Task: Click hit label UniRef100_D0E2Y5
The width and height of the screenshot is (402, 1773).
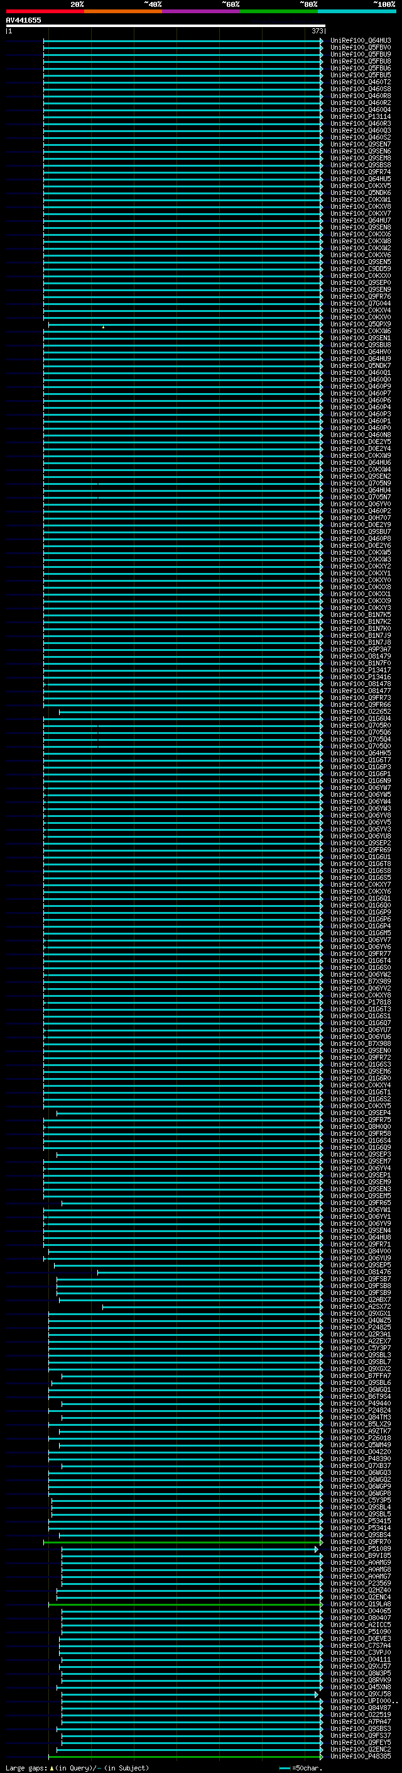Action: click(361, 443)
